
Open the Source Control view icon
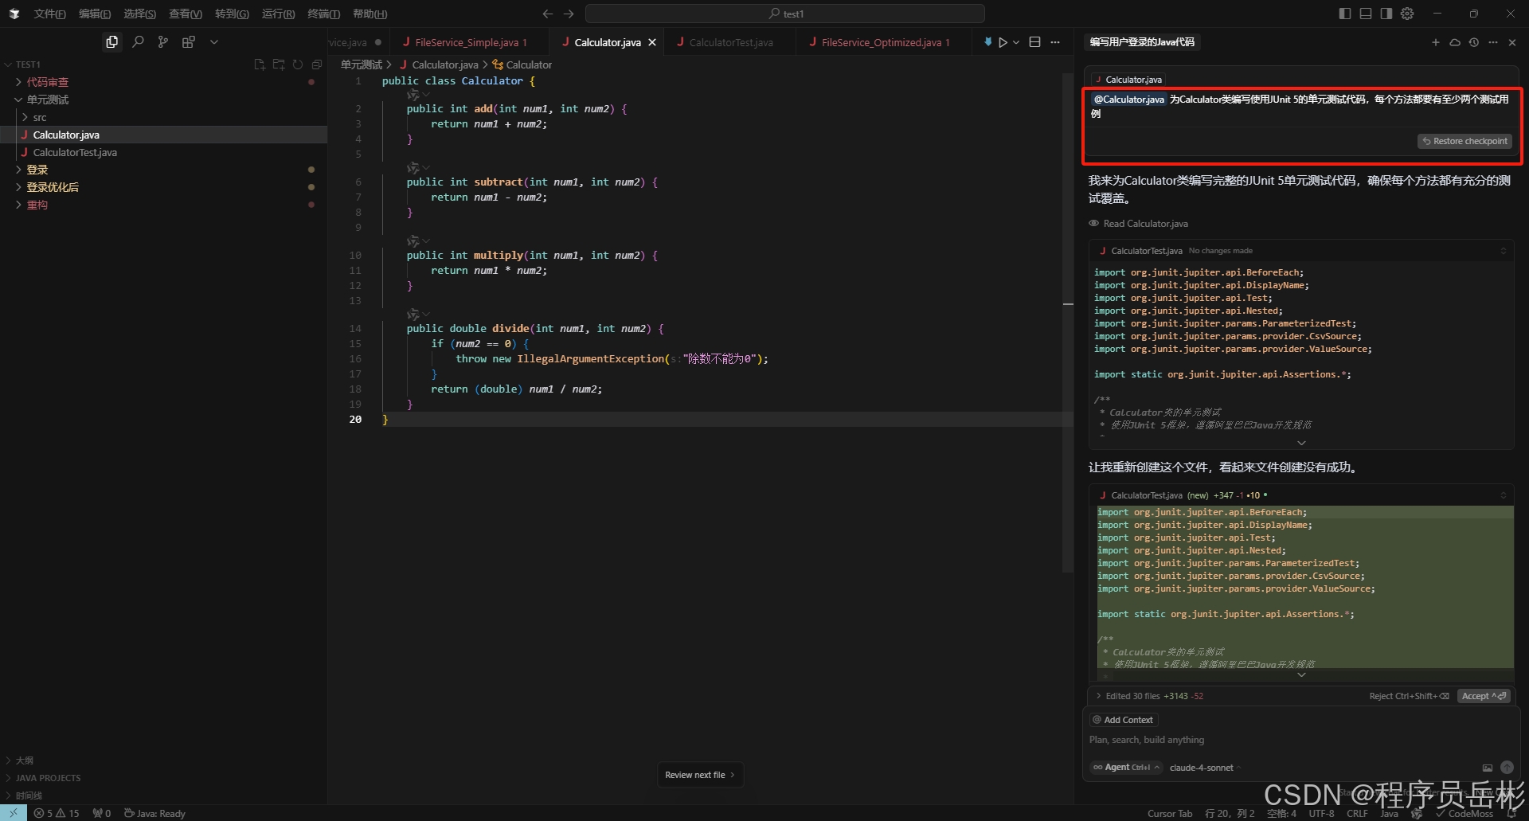tap(163, 42)
